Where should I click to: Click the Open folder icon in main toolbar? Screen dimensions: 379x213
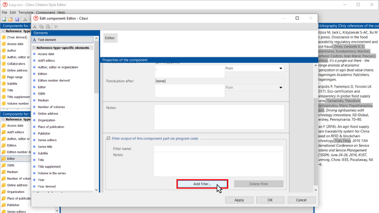point(10,19)
